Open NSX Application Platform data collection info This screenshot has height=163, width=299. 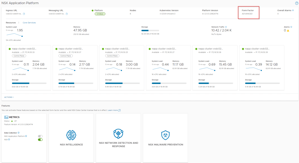(26, 136)
